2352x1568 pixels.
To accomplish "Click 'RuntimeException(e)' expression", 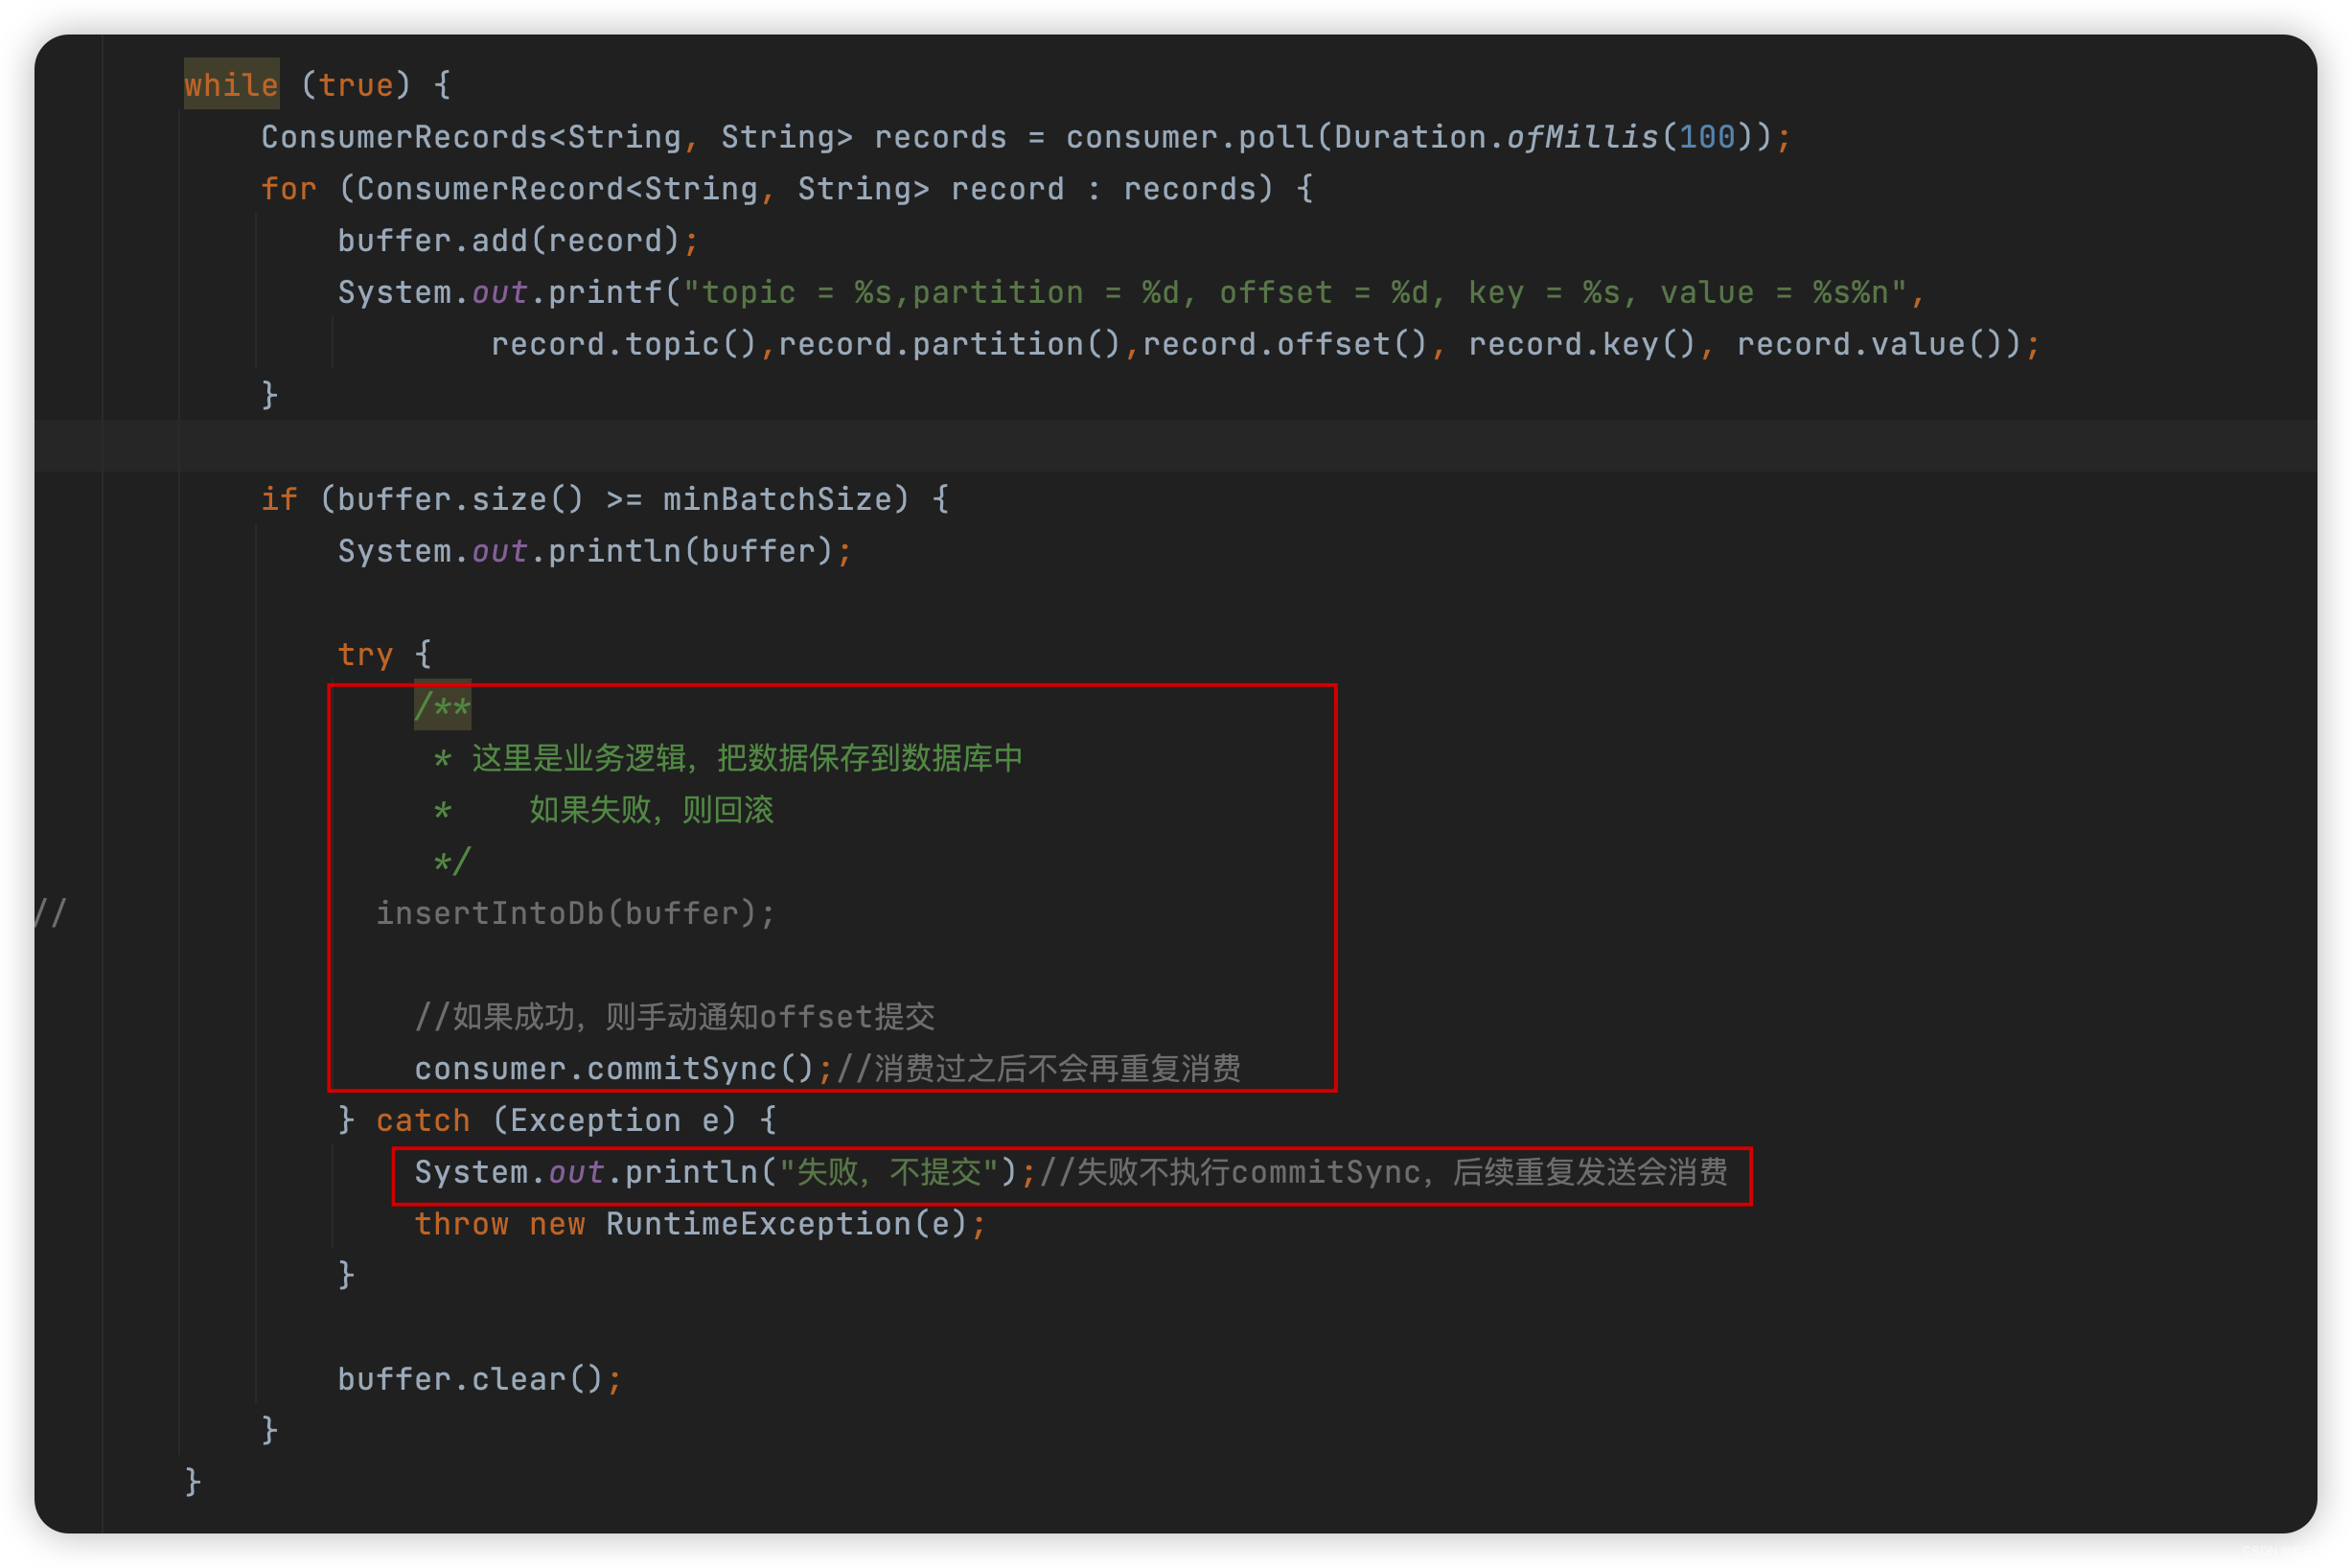I will pos(787,1225).
